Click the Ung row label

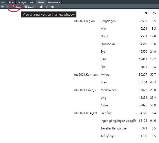pyautogui.click(x=103, y=98)
